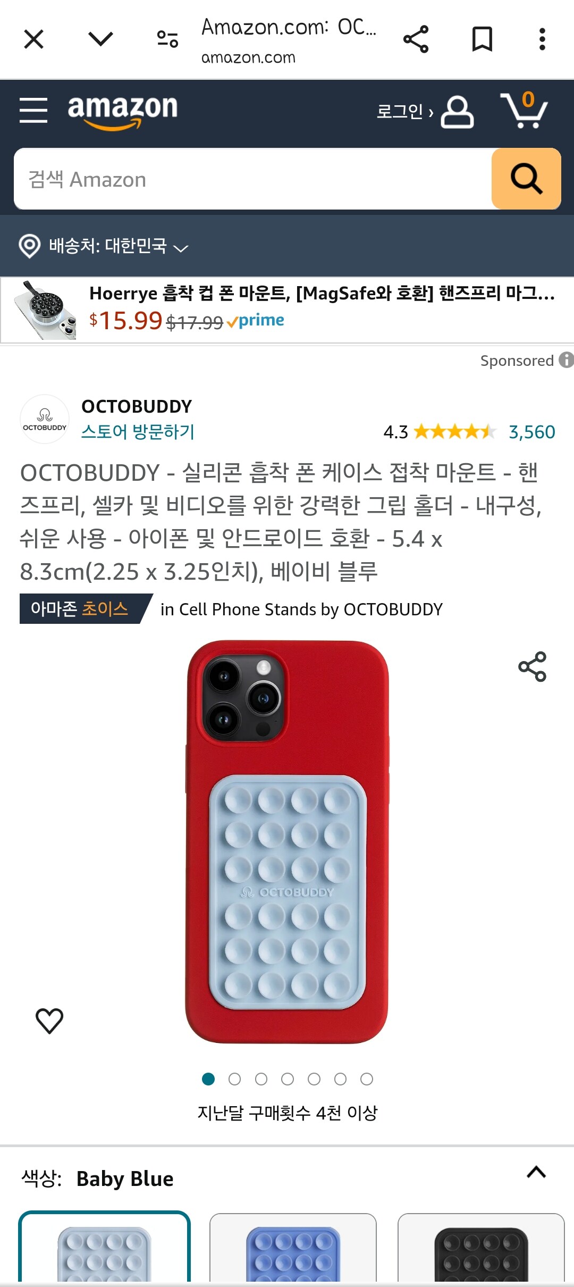This screenshot has width=574, height=1287.
Task: Add product to wishlist heart icon
Action: pos(49,1021)
